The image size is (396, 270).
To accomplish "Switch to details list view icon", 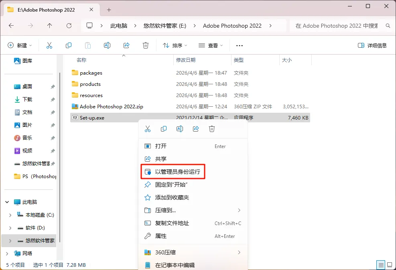I will point(381,265).
